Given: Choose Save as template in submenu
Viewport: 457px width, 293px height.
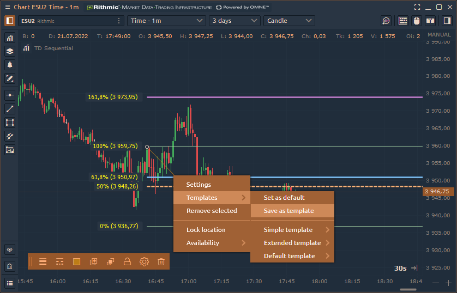Looking at the screenshot, I should click(289, 211).
